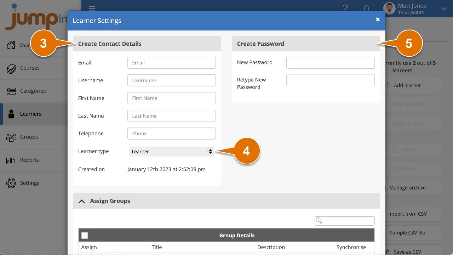
Task: Click the Username input field
Action: (171, 80)
